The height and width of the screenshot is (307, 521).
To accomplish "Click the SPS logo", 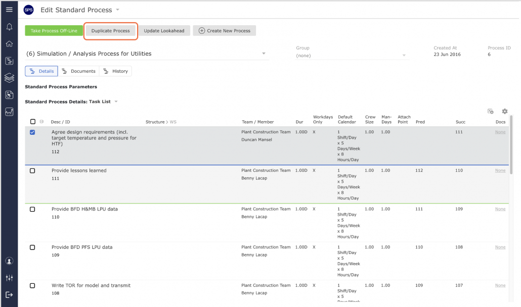I will point(28,10).
